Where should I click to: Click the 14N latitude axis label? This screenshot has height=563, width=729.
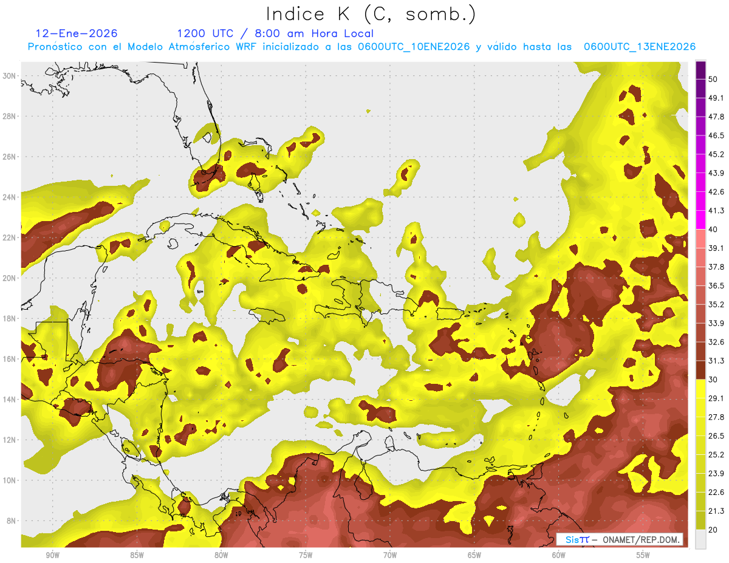point(9,400)
